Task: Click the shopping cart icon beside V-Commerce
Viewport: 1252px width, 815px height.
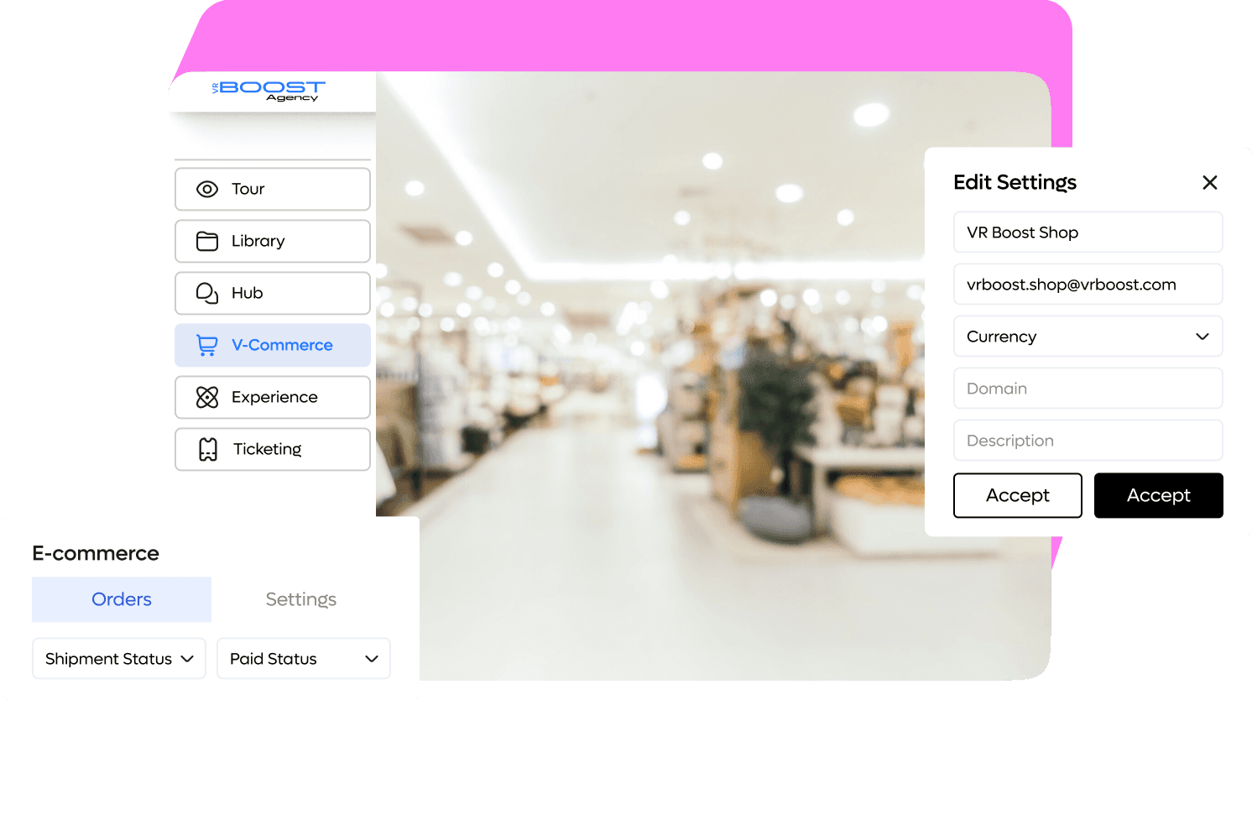Action: [207, 345]
